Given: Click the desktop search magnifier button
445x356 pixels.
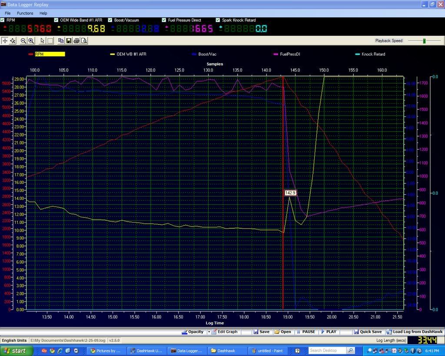Looking at the screenshot, I should click(x=351, y=351).
